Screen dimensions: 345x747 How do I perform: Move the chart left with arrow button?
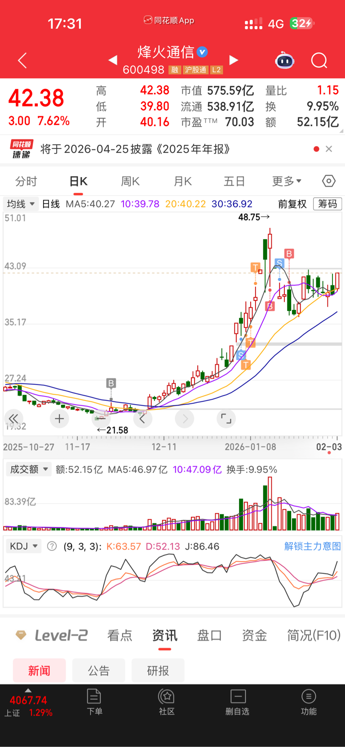143,419
